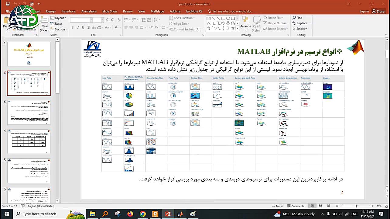Align paragraph text to the left
Viewport: 390px width, 219px height.
pos(126,27)
